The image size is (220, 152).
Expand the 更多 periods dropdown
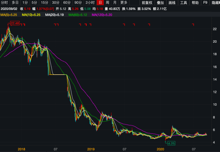(x=124, y=3)
